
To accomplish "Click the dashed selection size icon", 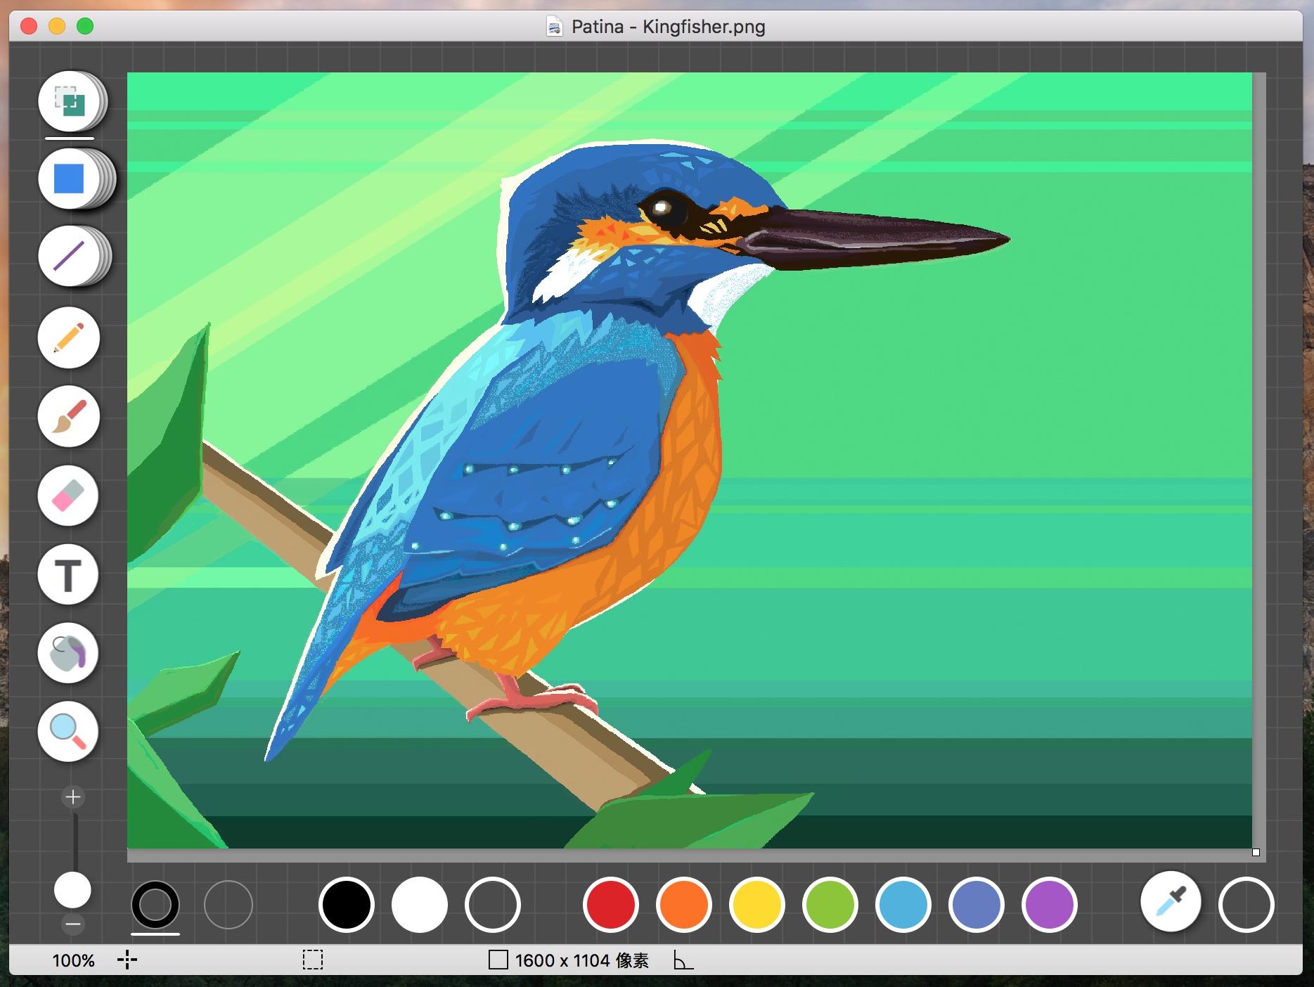I will click(313, 960).
